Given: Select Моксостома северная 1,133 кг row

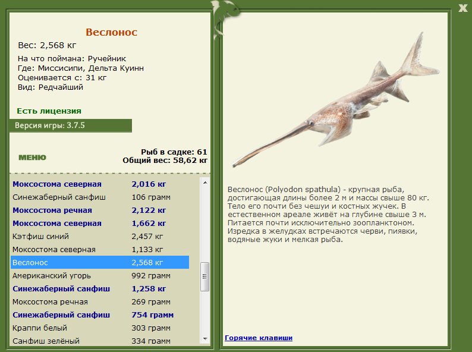Looking at the screenshot, I should [x=100, y=249].
